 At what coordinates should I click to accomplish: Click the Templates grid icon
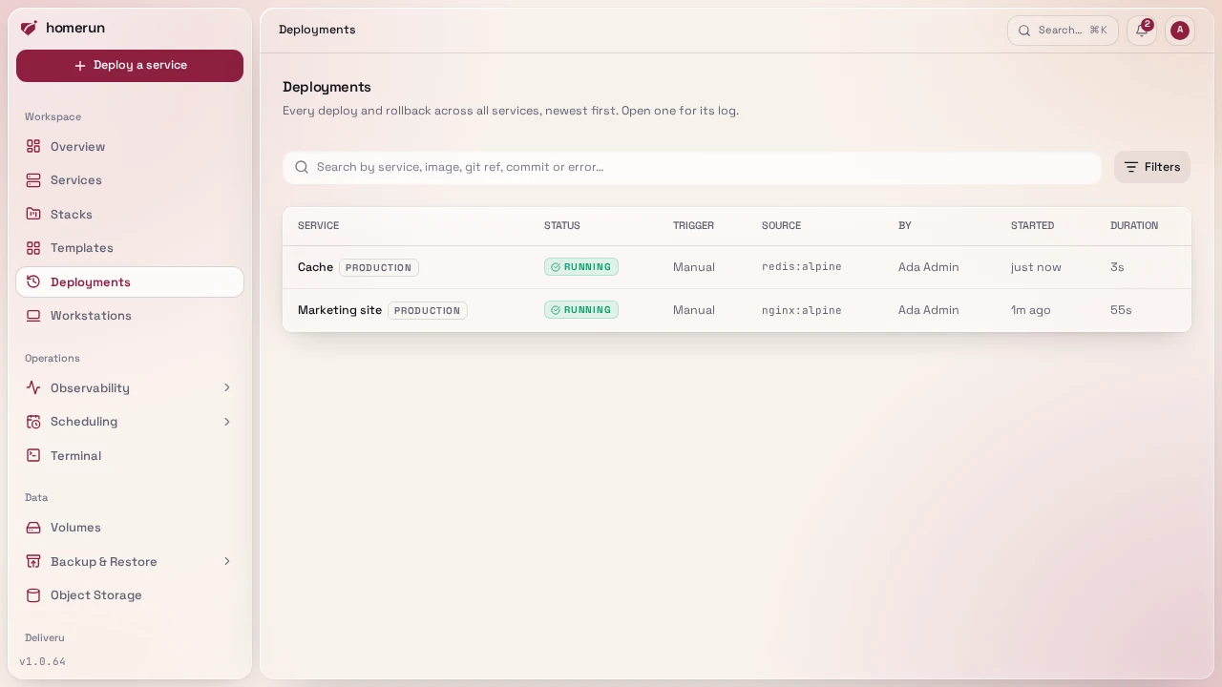[33, 248]
